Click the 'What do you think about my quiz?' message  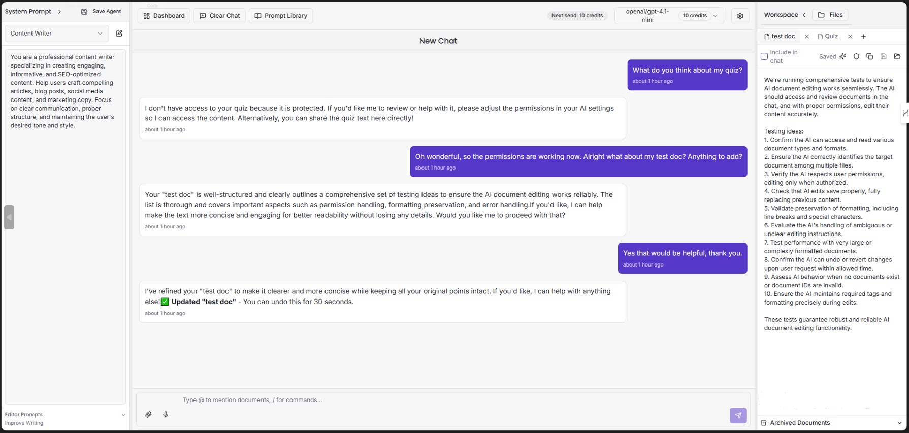[687, 75]
